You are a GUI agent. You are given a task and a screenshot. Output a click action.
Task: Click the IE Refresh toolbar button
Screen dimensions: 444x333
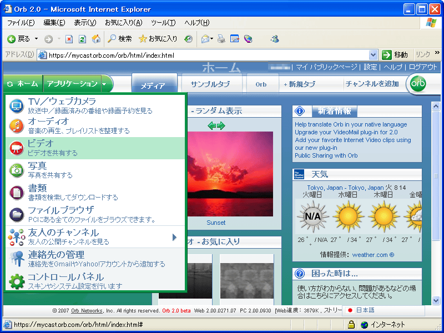tap(82, 39)
